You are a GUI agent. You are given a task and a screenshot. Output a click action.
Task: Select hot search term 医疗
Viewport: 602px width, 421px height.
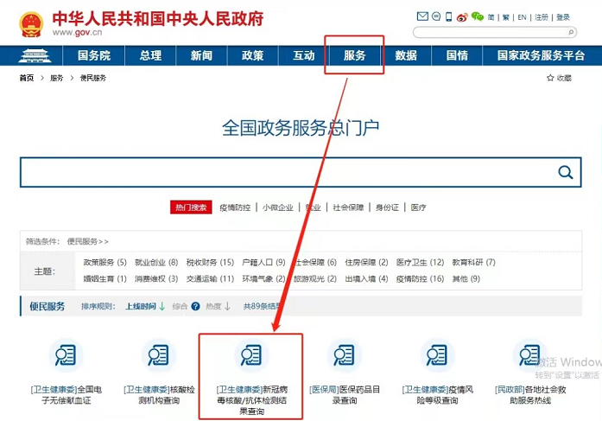coord(418,207)
